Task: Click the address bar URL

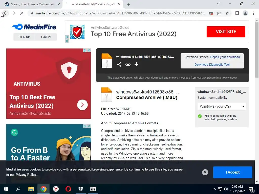Action: click(121, 13)
